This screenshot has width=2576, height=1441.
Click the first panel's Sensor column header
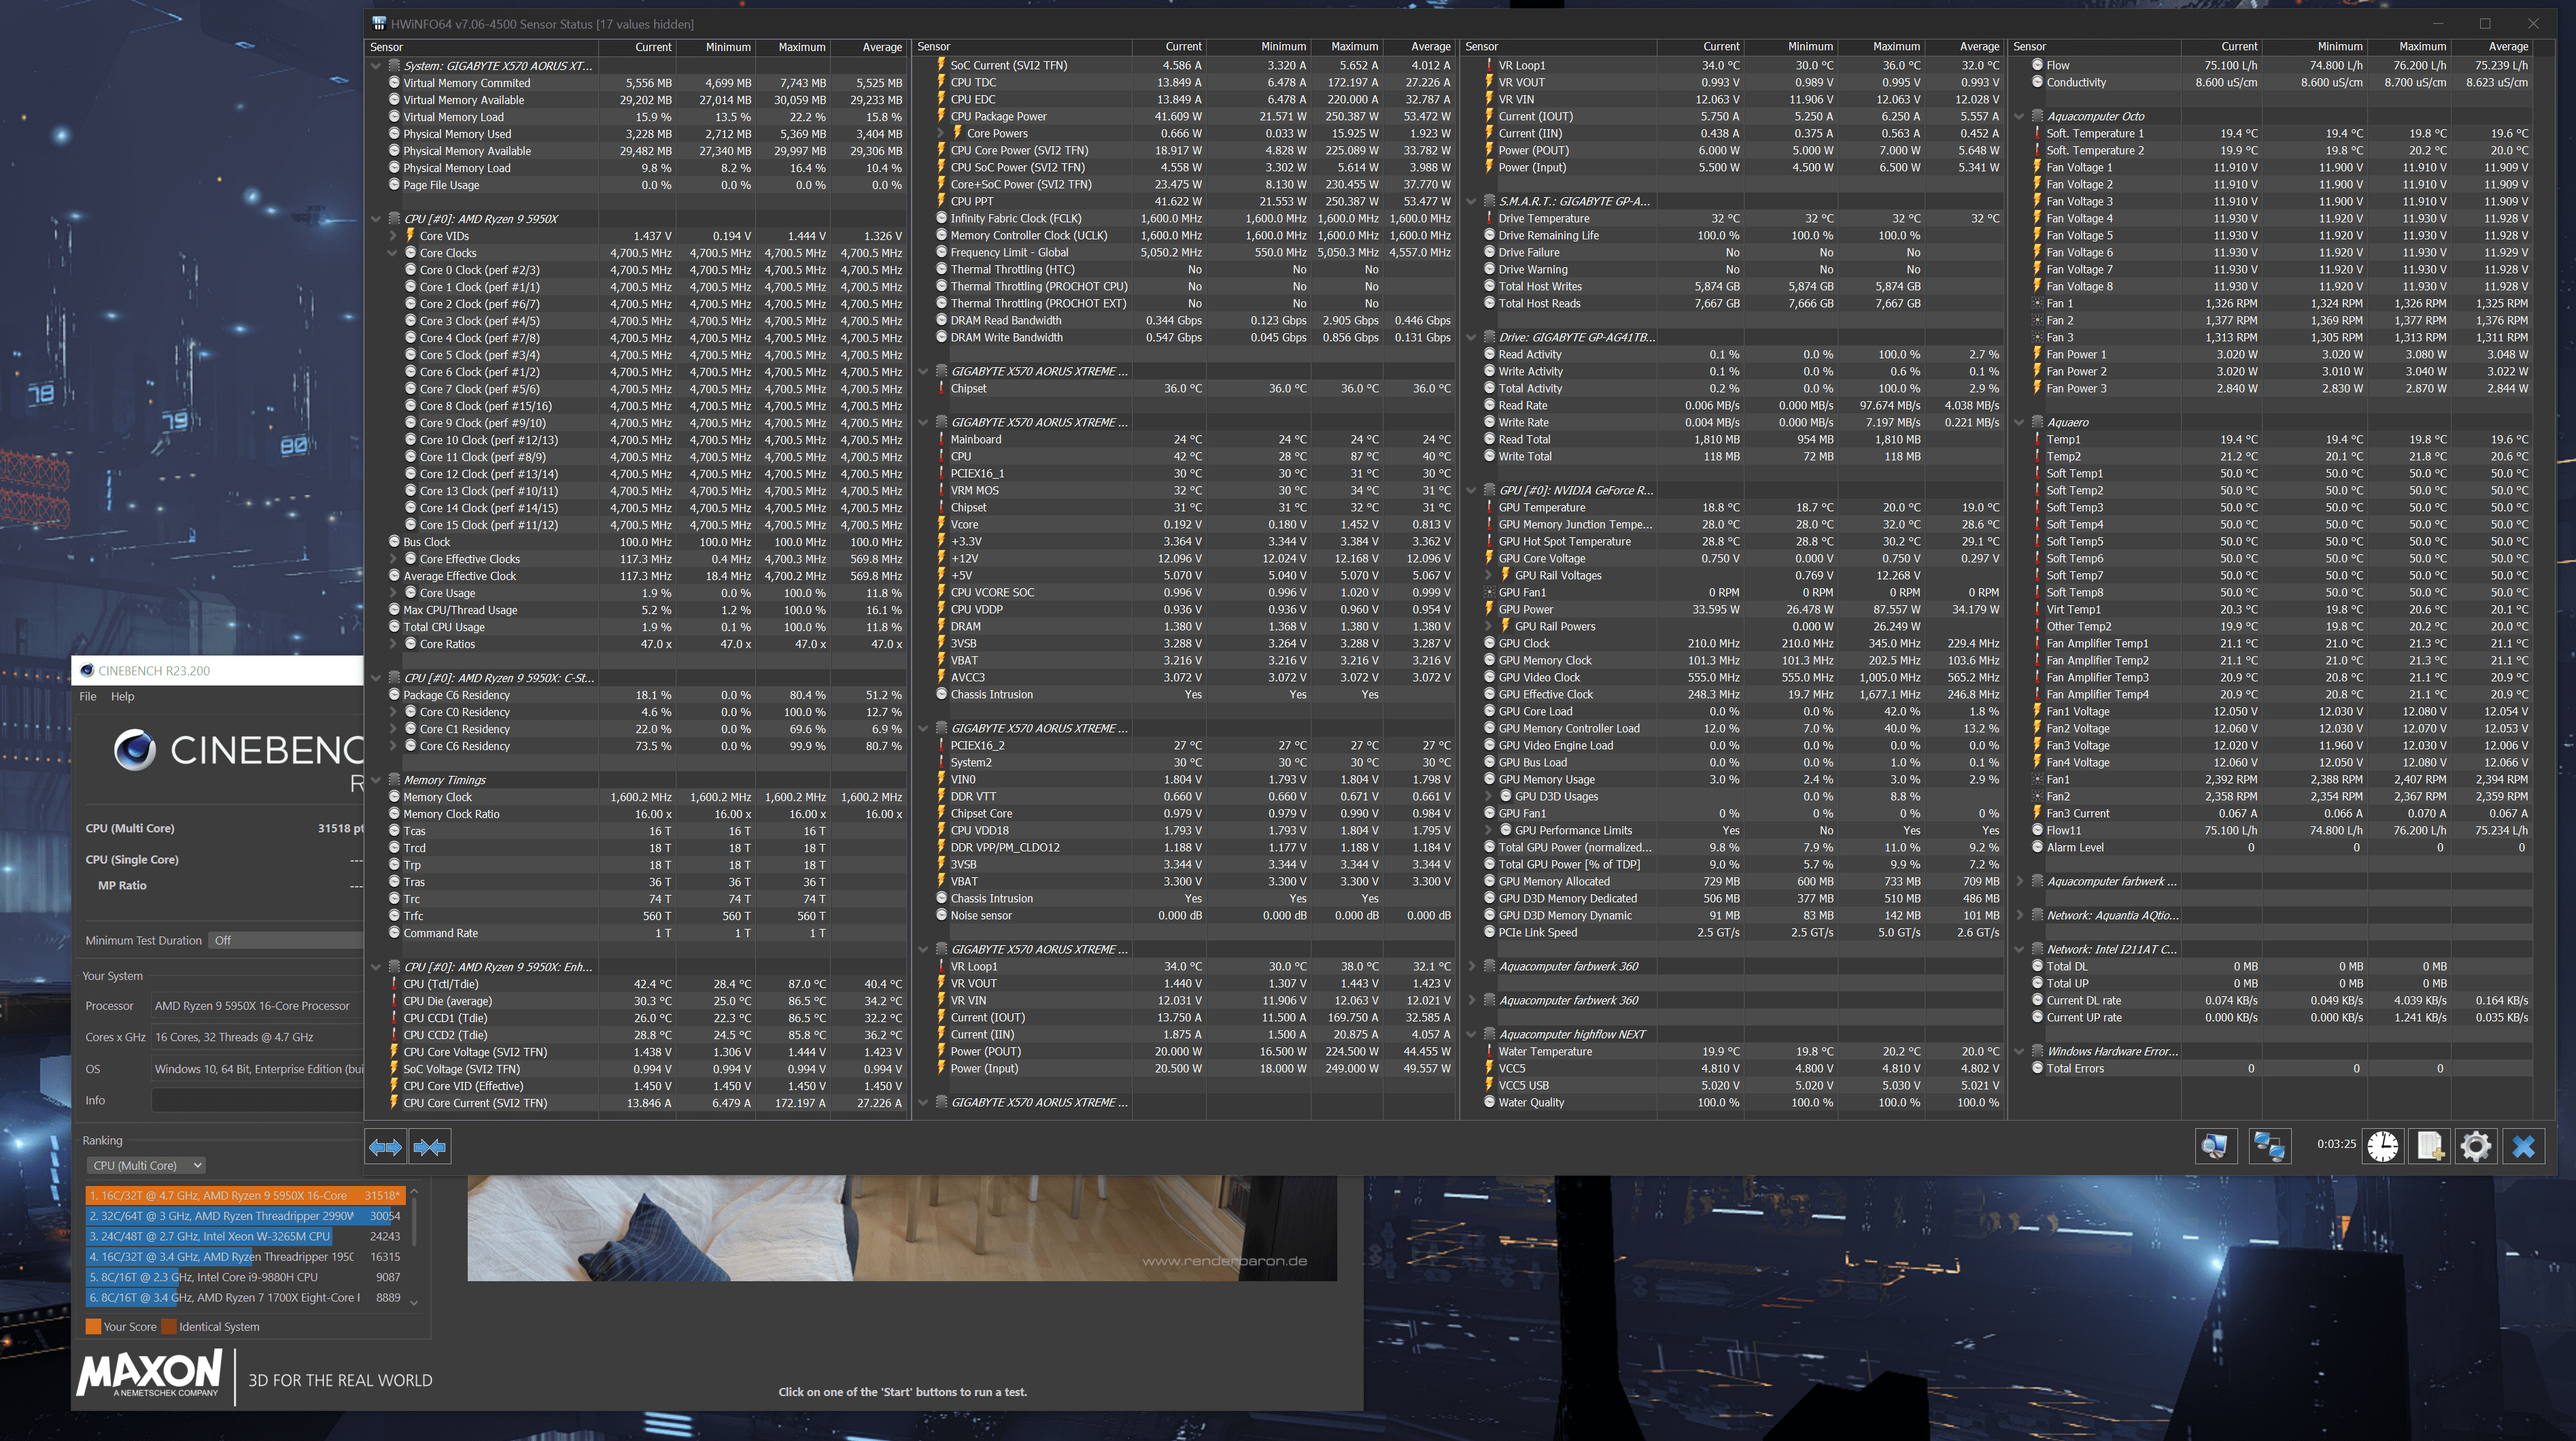483,47
